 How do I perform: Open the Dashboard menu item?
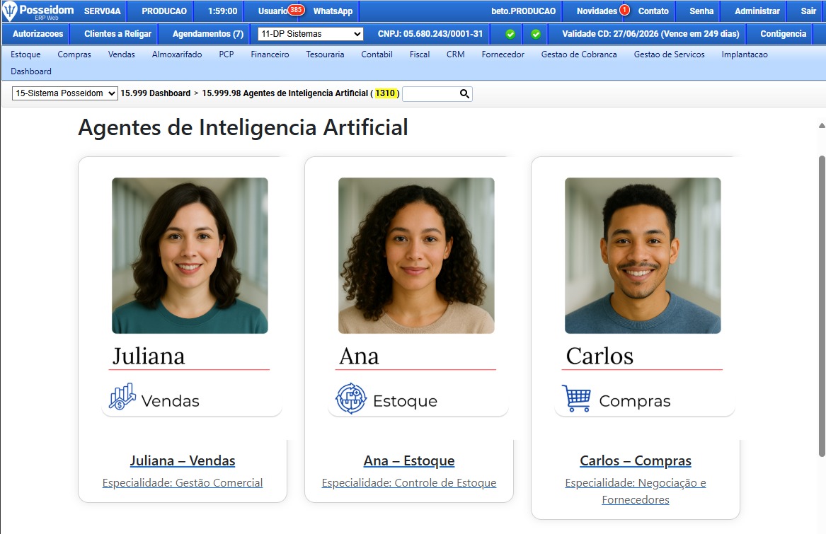31,71
